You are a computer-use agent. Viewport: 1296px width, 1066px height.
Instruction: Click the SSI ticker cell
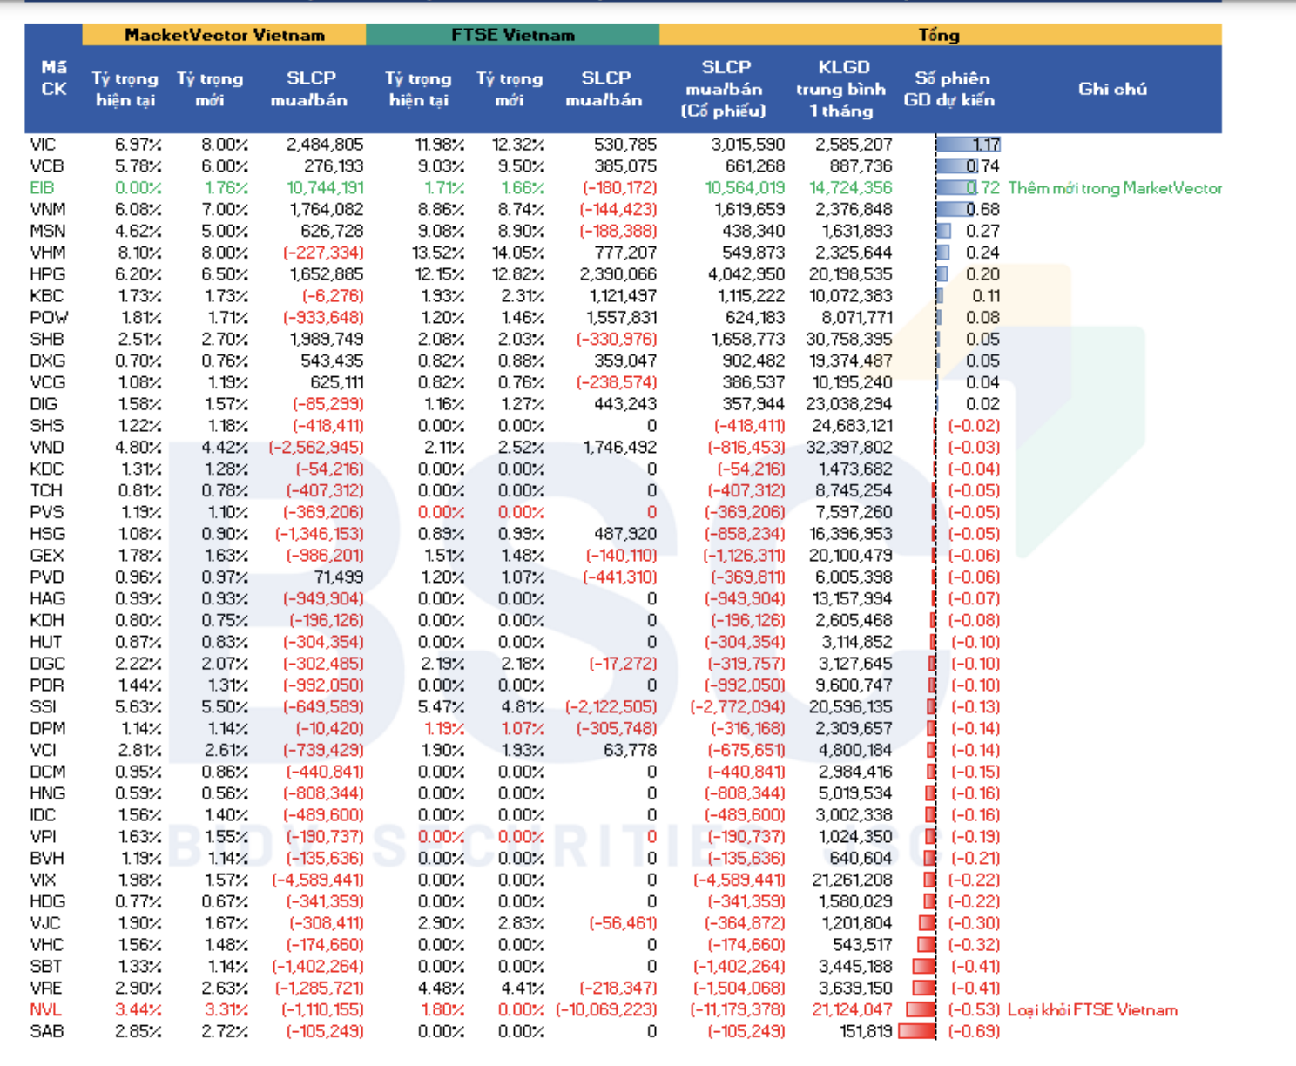[43, 707]
